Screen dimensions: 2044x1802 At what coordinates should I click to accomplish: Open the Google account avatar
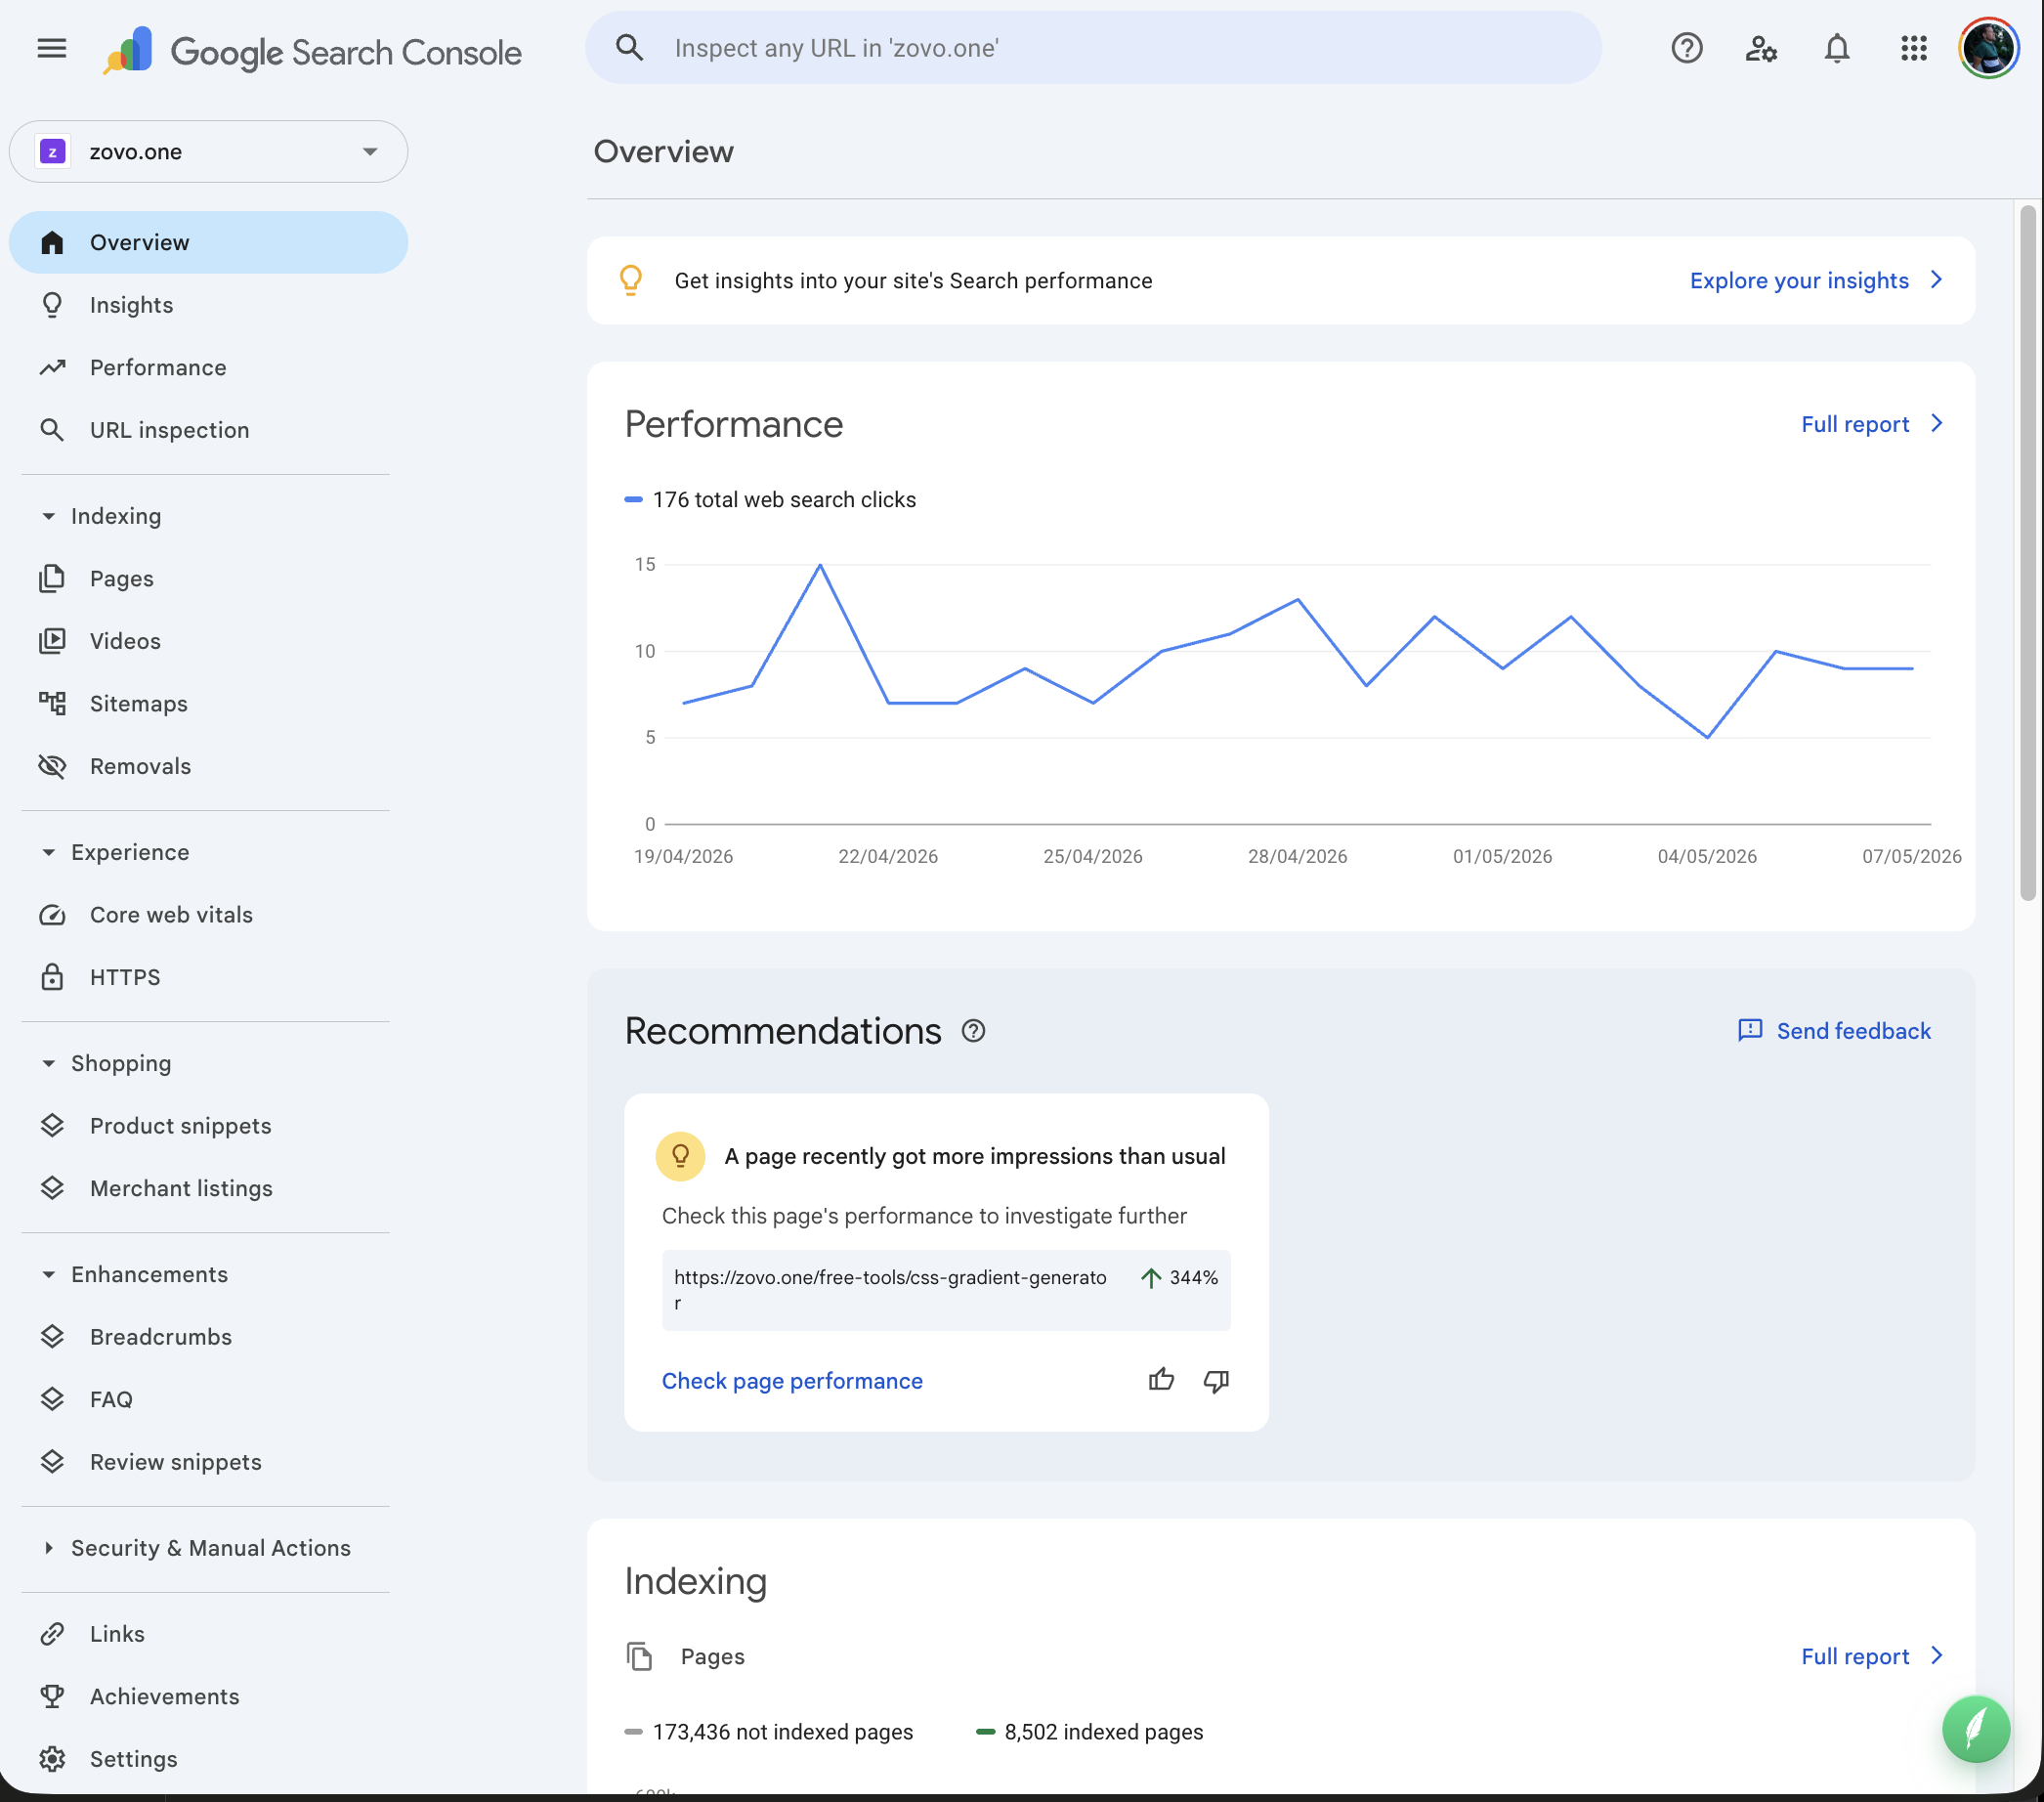click(x=1989, y=48)
